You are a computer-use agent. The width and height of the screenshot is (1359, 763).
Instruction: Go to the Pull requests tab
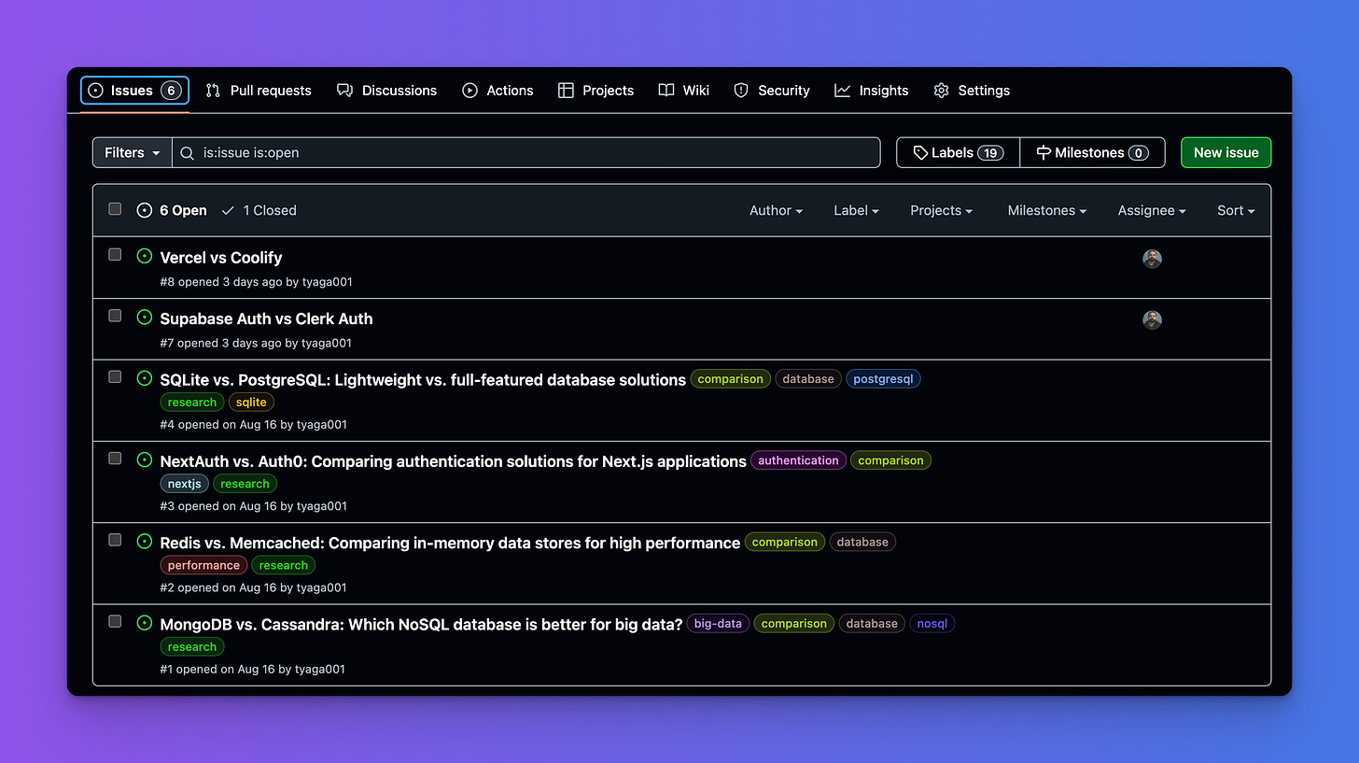(259, 91)
